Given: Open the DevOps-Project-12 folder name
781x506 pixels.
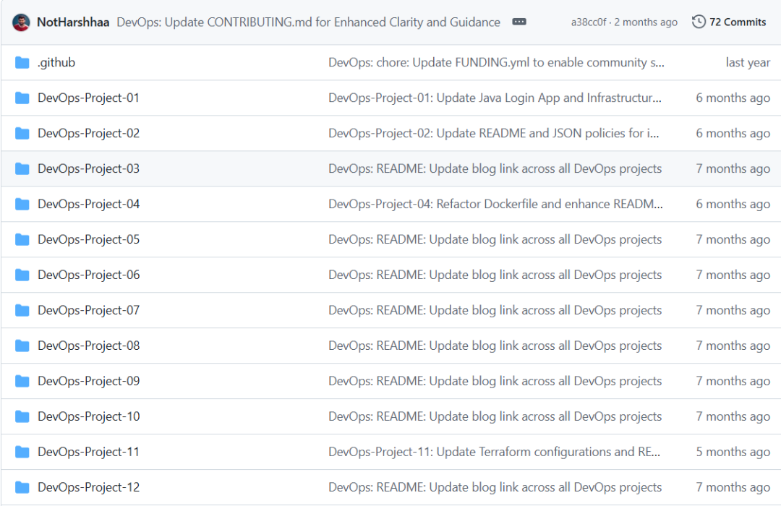Looking at the screenshot, I should point(89,487).
